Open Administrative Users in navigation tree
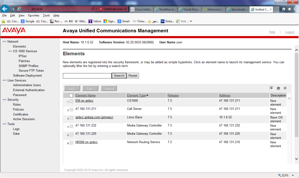The height and width of the screenshot is (178, 299). point(27,85)
